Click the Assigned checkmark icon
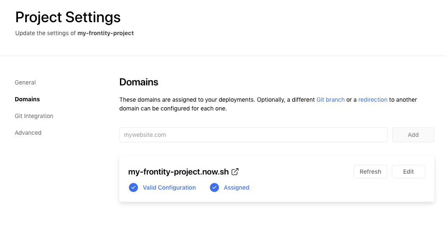 pyautogui.click(x=214, y=187)
